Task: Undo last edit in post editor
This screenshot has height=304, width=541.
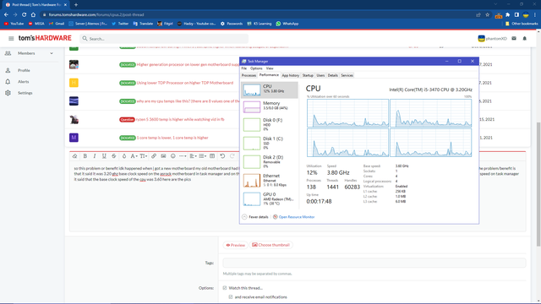Action: (222, 156)
